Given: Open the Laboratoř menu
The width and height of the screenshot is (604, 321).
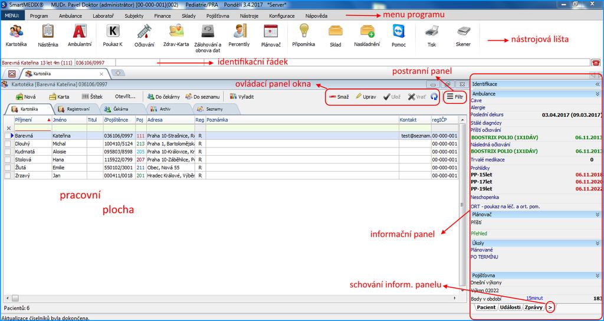Looking at the screenshot, I should (x=103, y=16).
